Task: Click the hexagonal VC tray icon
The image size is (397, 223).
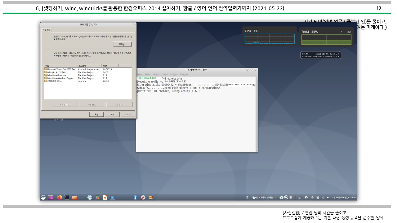Action: click(282, 197)
